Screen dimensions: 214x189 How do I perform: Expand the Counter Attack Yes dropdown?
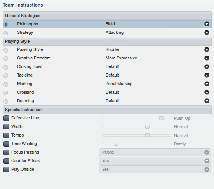coord(155,161)
